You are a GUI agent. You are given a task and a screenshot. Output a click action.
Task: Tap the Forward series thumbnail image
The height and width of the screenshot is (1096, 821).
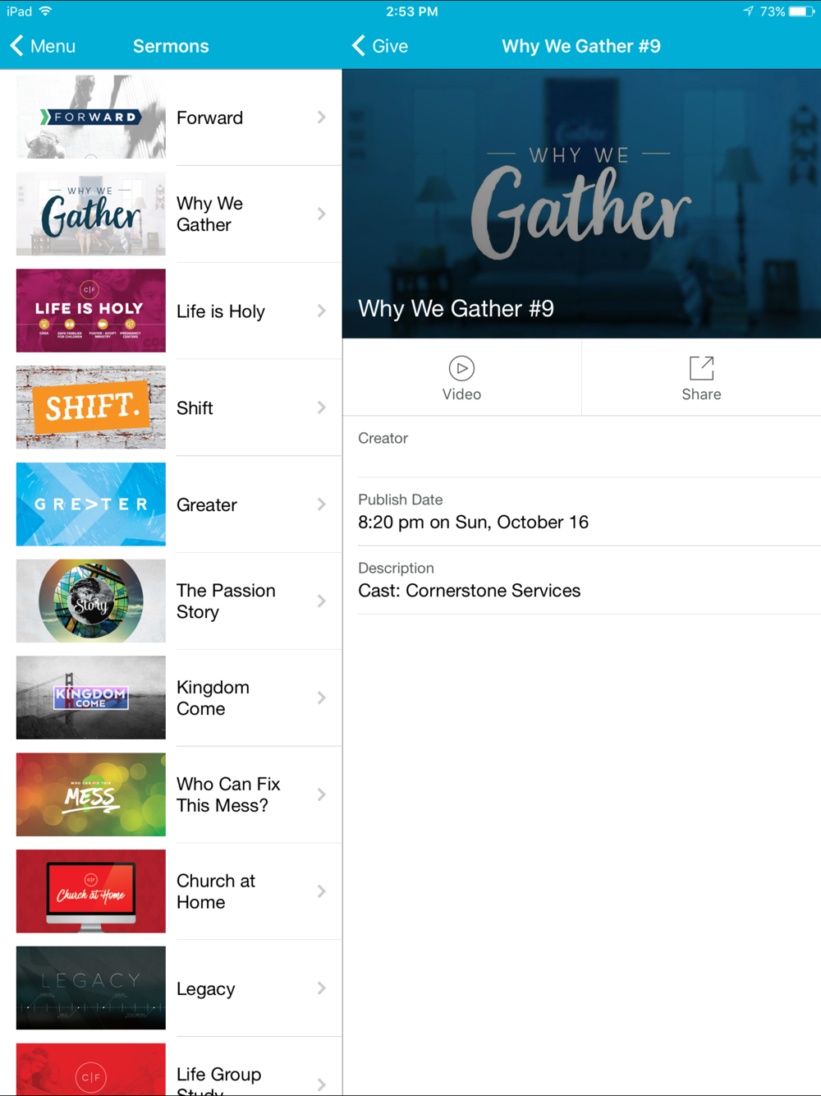[x=91, y=117]
